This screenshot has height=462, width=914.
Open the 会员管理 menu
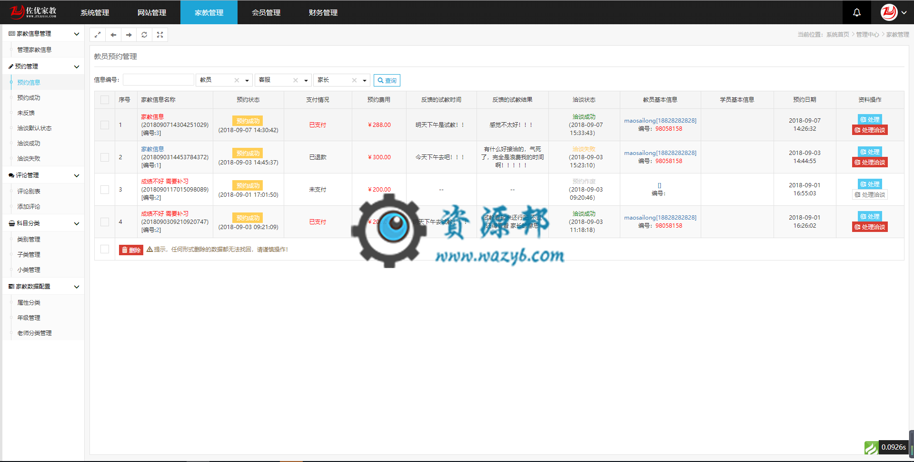(266, 12)
